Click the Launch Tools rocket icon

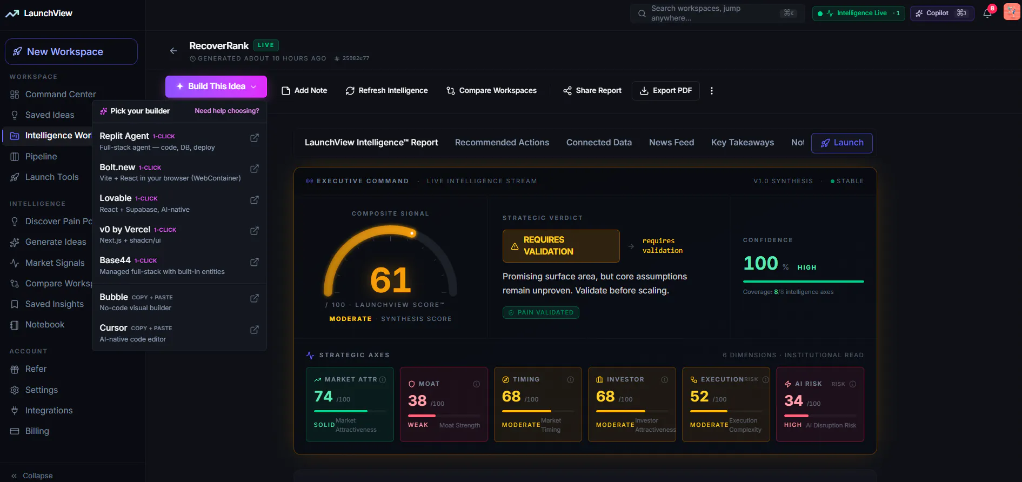click(x=15, y=177)
